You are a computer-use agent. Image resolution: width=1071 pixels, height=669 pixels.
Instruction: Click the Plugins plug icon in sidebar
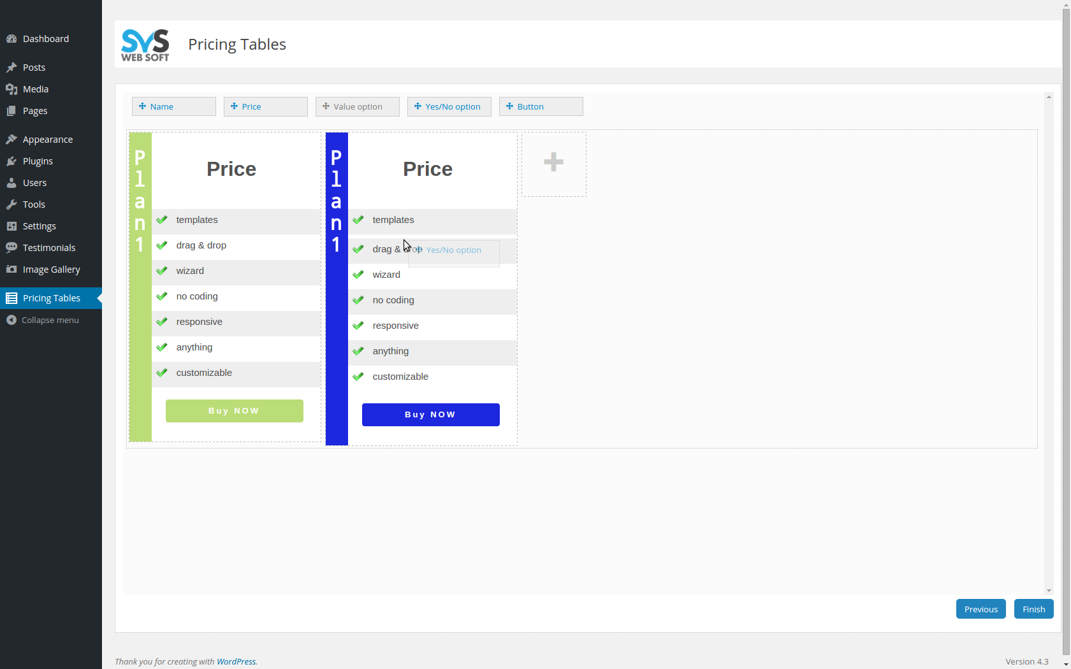pyautogui.click(x=11, y=161)
